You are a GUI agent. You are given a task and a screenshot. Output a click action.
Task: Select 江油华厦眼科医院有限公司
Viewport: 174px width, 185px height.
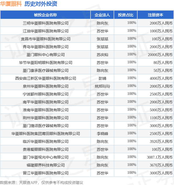click(46, 31)
